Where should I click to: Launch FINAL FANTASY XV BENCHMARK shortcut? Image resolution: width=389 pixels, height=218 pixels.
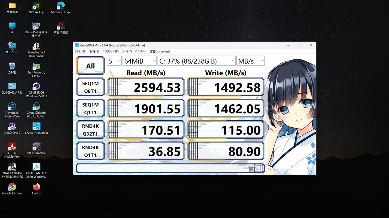pyautogui.click(x=12, y=171)
